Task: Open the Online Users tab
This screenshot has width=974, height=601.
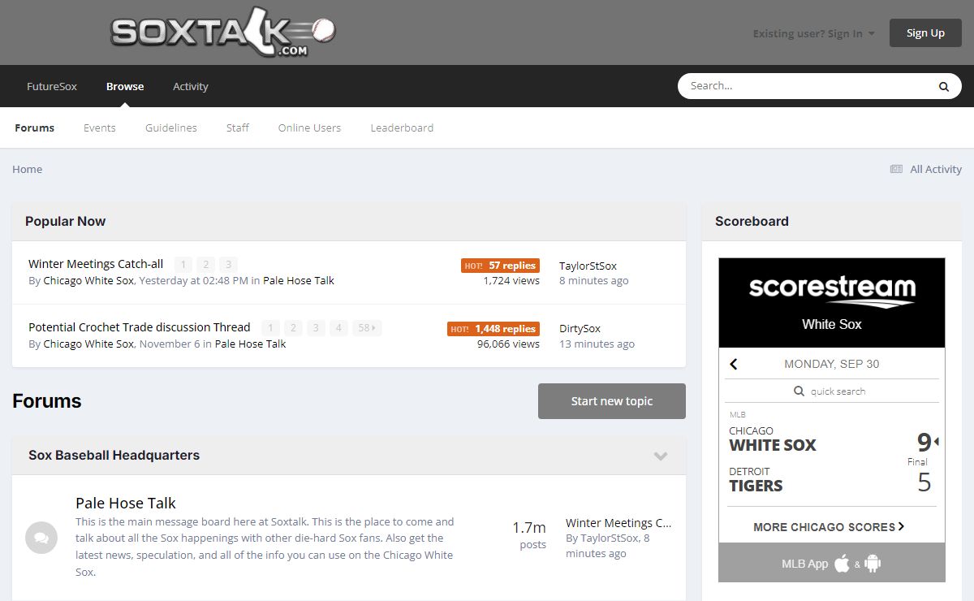Action: pos(309,128)
